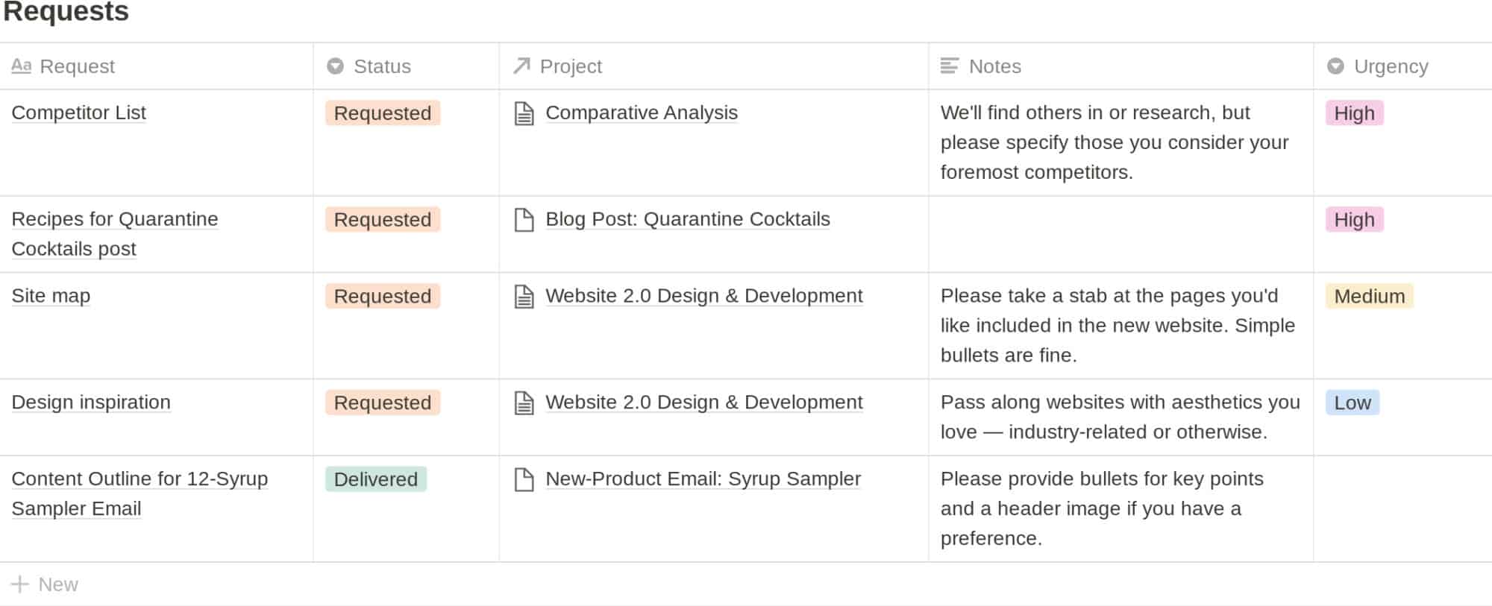Click the arrow icon on Project header
The height and width of the screenshot is (606, 1492).
(x=520, y=66)
